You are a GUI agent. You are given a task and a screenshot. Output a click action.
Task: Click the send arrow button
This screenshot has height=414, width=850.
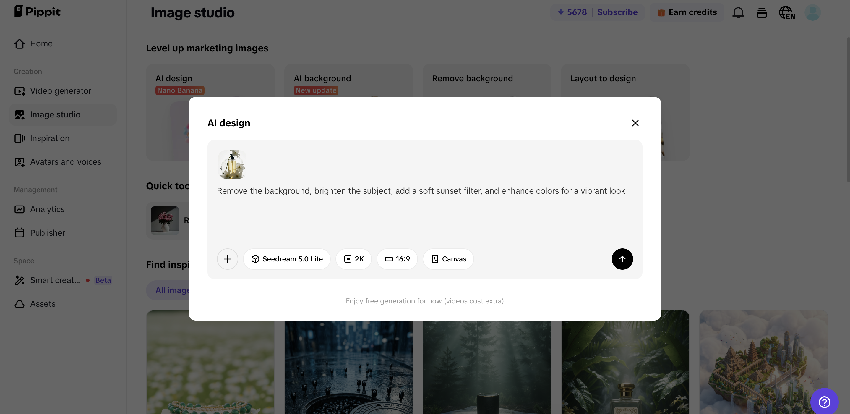coord(622,259)
